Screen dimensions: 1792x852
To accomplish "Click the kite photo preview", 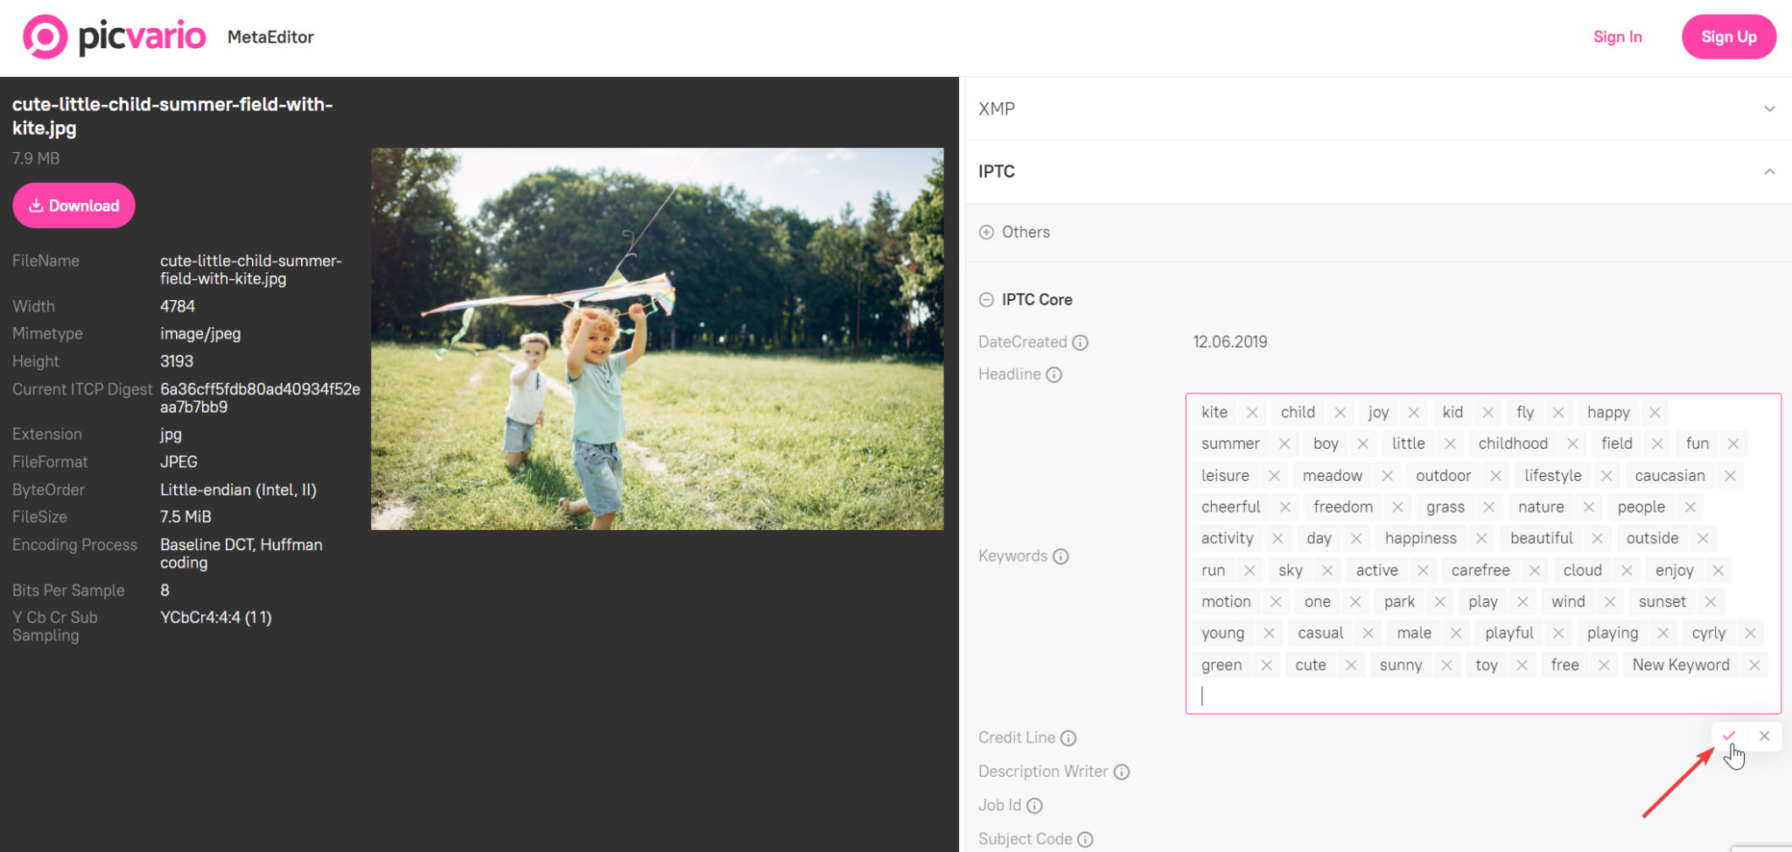I will [657, 339].
